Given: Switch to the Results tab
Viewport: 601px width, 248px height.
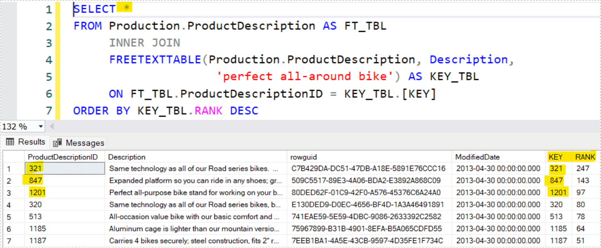Looking at the screenshot, I should [x=32, y=142].
